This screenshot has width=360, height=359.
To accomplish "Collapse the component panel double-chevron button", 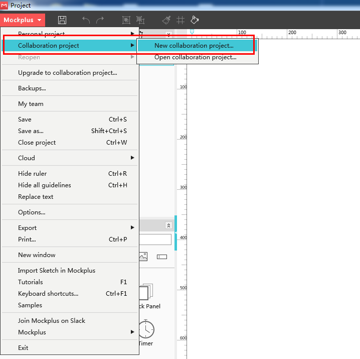I will pos(169,225).
